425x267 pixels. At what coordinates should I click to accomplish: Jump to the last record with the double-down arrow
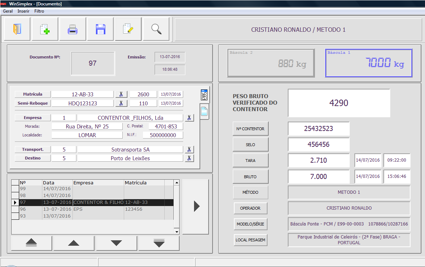(159, 243)
